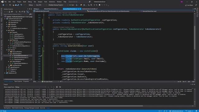Open the Show output from Debug dropdown
The height and width of the screenshot is (112, 199).
pos(30,87)
